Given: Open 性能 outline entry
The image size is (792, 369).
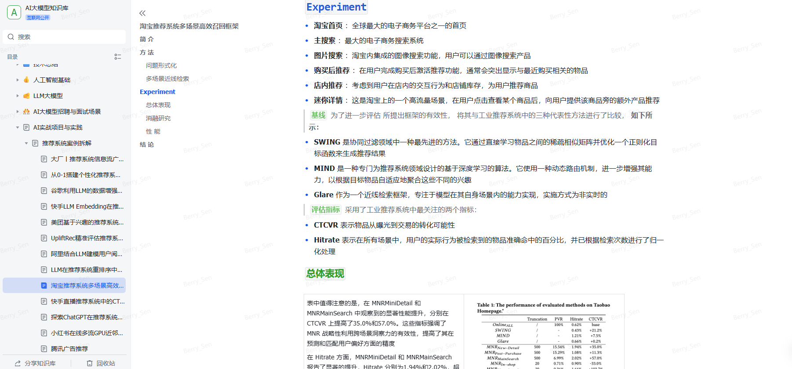Looking at the screenshot, I should (153, 131).
